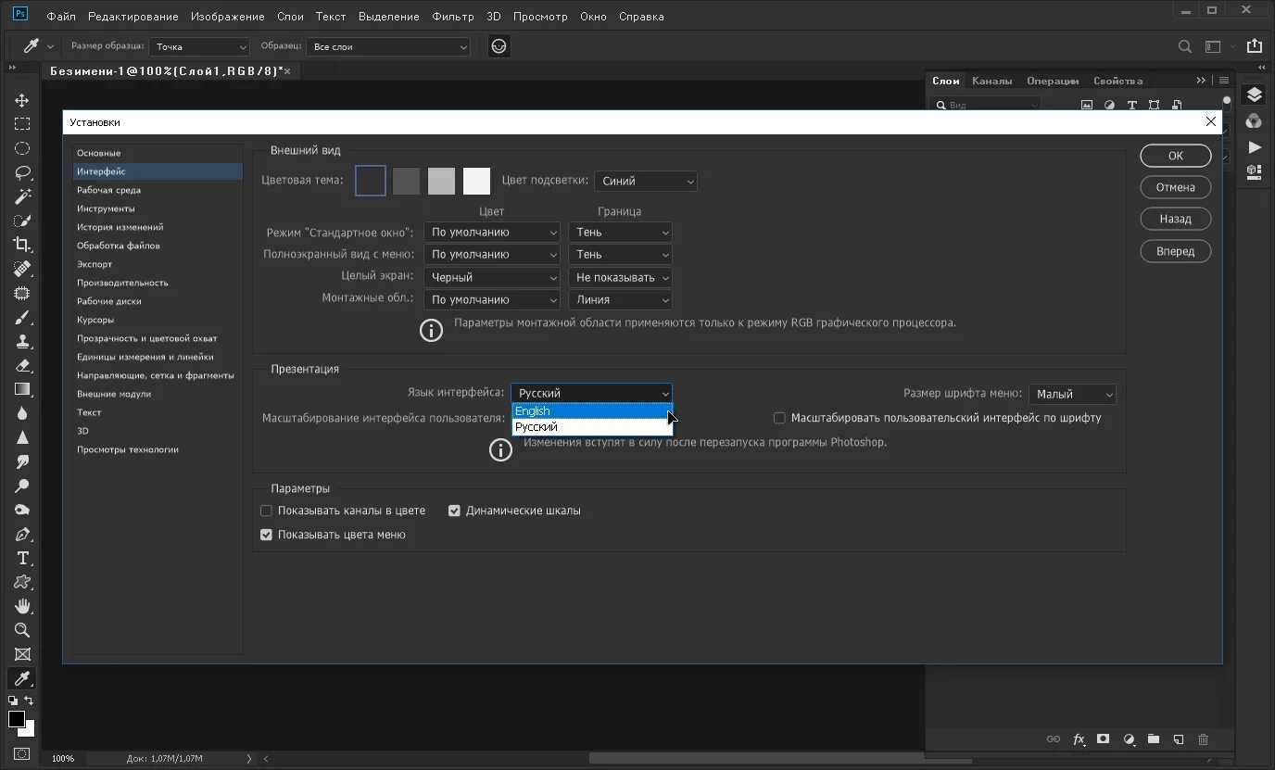Open 'Размер образца' dropdown showing Точка
Screen dimensions: 1275x770
200,46
